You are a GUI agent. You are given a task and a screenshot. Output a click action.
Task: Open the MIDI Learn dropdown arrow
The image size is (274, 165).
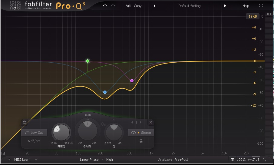[36, 160]
